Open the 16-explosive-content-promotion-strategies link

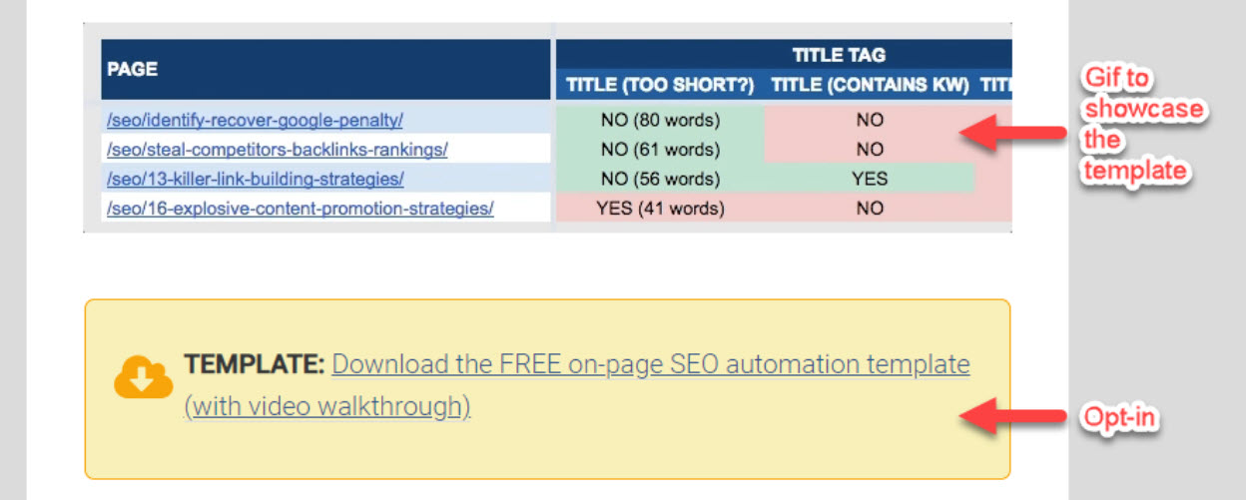[300, 209]
